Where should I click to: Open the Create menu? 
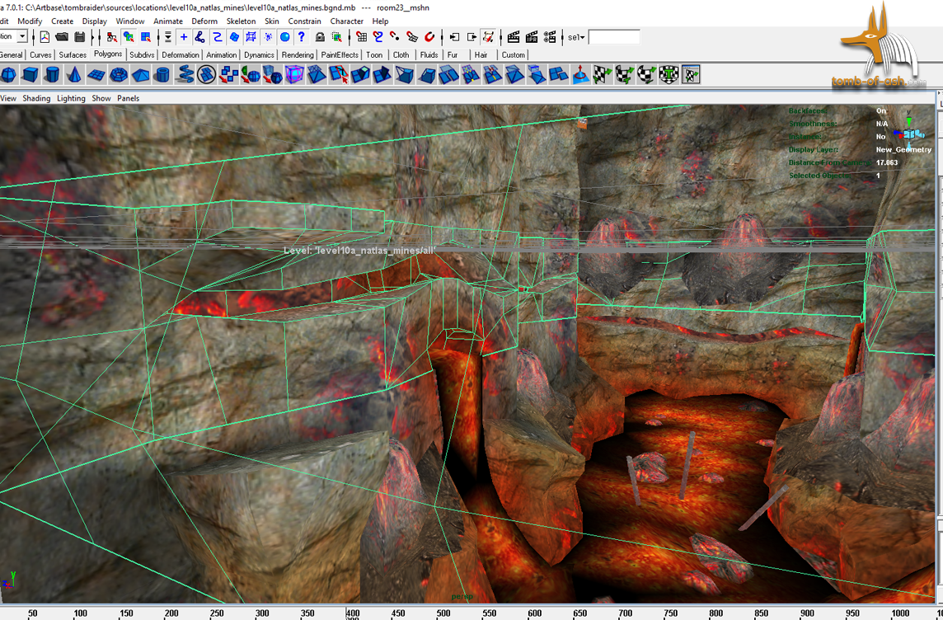(62, 21)
